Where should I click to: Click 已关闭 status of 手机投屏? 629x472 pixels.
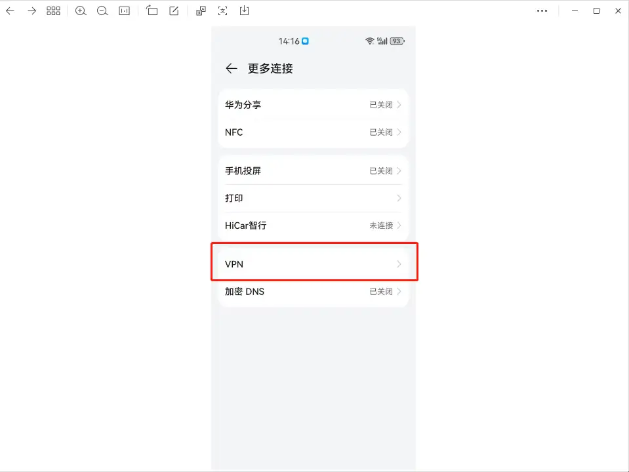(x=381, y=171)
